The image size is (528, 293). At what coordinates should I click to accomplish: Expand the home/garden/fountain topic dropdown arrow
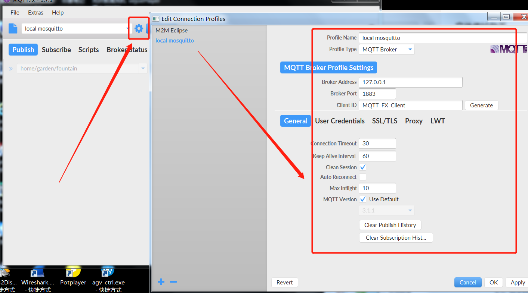click(143, 69)
